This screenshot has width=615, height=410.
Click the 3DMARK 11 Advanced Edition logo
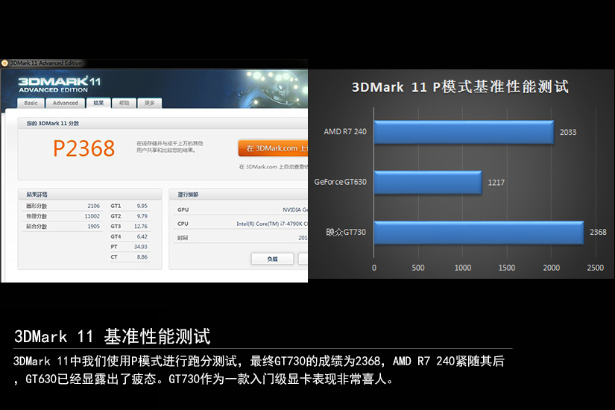[x=59, y=84]
